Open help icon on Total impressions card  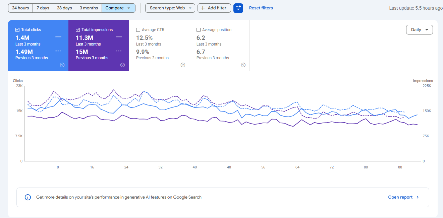pyautogui.click(x=122, y=65)
